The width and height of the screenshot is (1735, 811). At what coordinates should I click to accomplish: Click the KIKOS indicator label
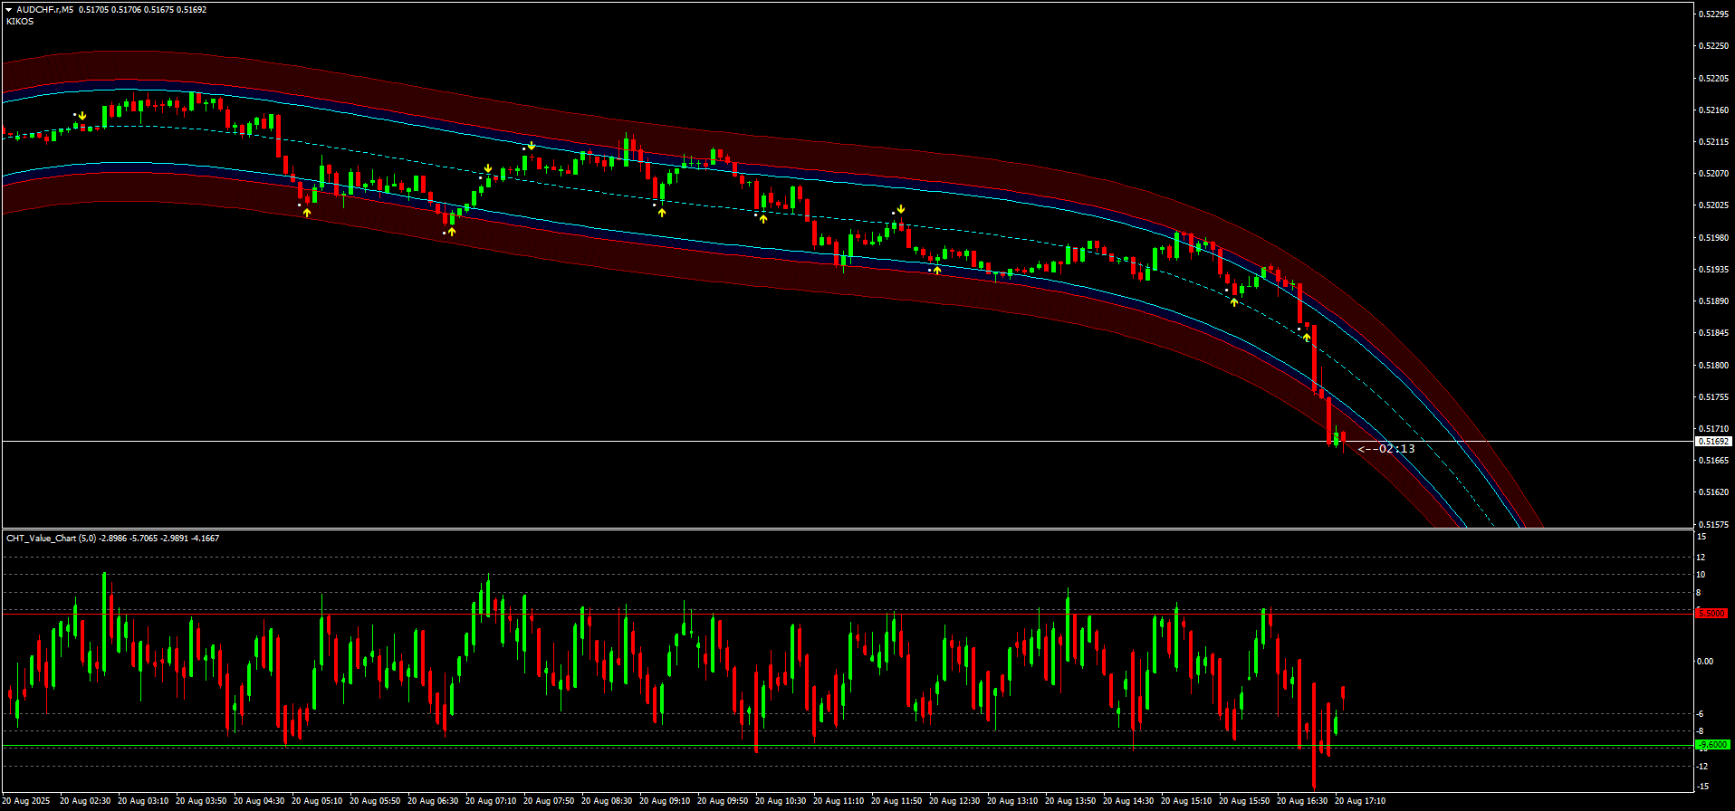pos(20,22)
